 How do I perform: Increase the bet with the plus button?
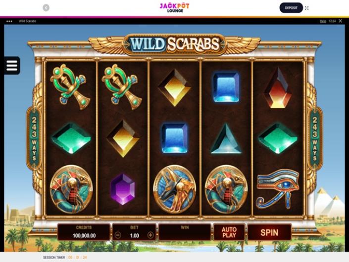click(150, 235)
